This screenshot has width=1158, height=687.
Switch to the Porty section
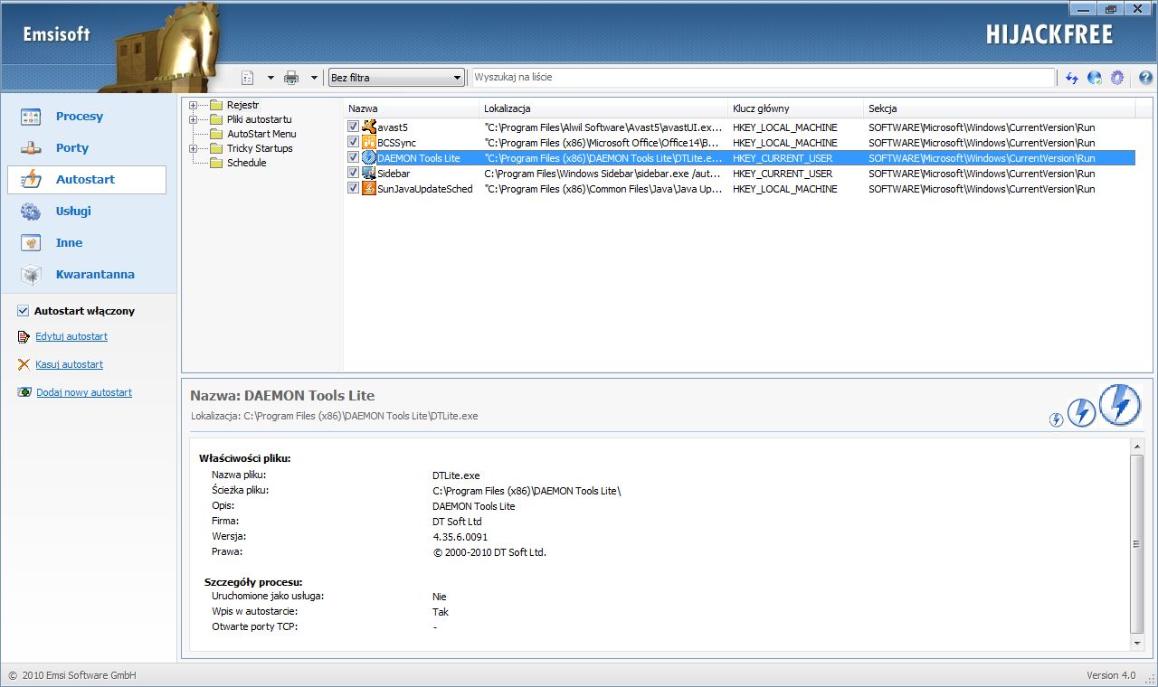pyautogui.click(x=87, y=148)
